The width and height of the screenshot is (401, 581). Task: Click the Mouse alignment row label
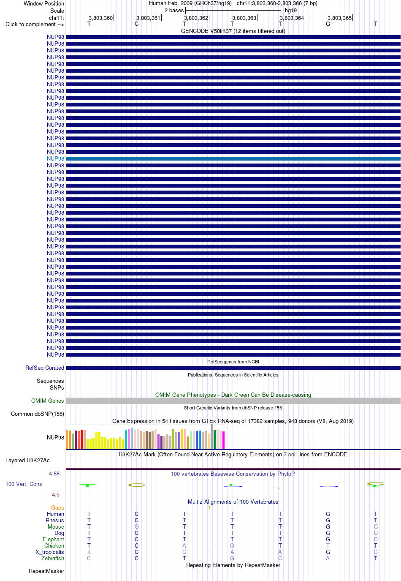click(56, 526)
